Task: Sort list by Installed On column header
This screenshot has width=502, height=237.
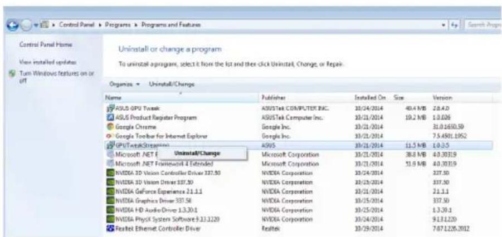Action: [371, 97]
